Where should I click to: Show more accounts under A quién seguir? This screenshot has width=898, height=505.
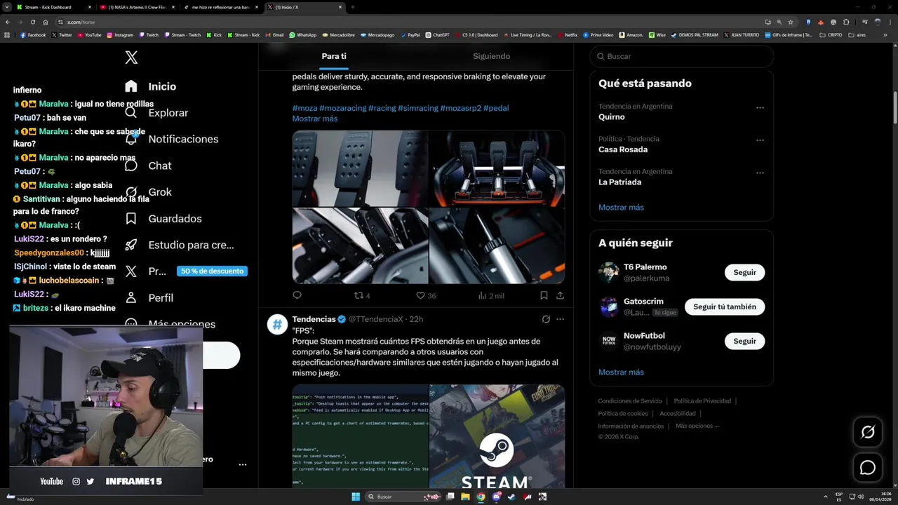pyautogui.click(x=621, y=372)
